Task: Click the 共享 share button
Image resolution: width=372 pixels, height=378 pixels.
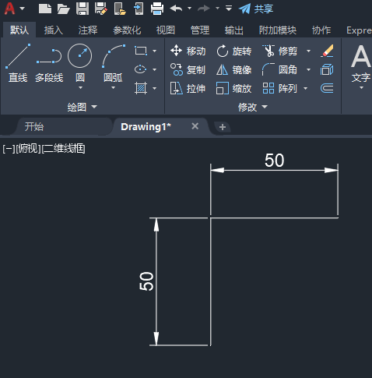Action: click(256, 9)
